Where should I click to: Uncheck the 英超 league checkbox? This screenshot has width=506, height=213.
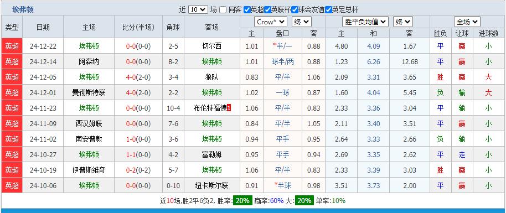(247, 10)
